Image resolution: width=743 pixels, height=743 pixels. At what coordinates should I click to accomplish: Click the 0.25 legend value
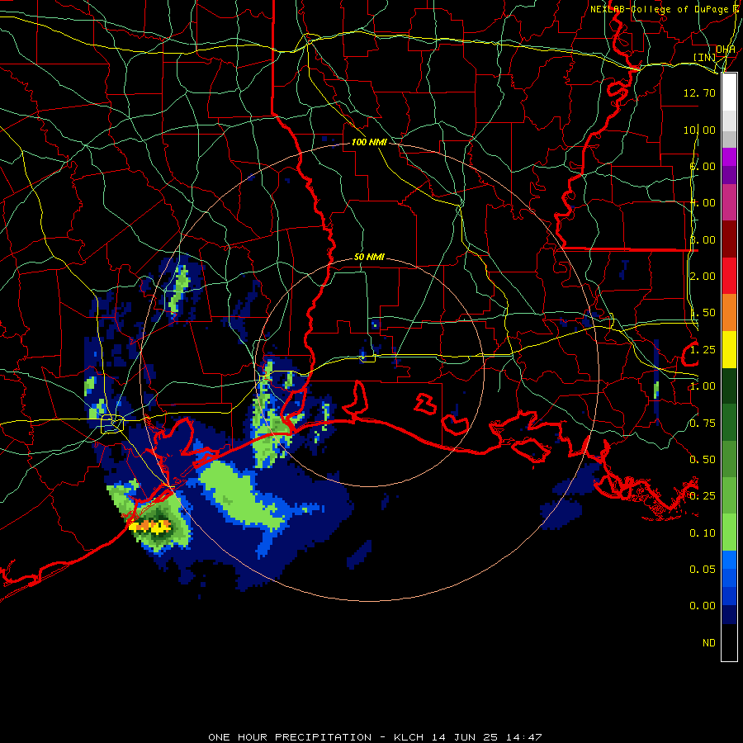point(703,496)
